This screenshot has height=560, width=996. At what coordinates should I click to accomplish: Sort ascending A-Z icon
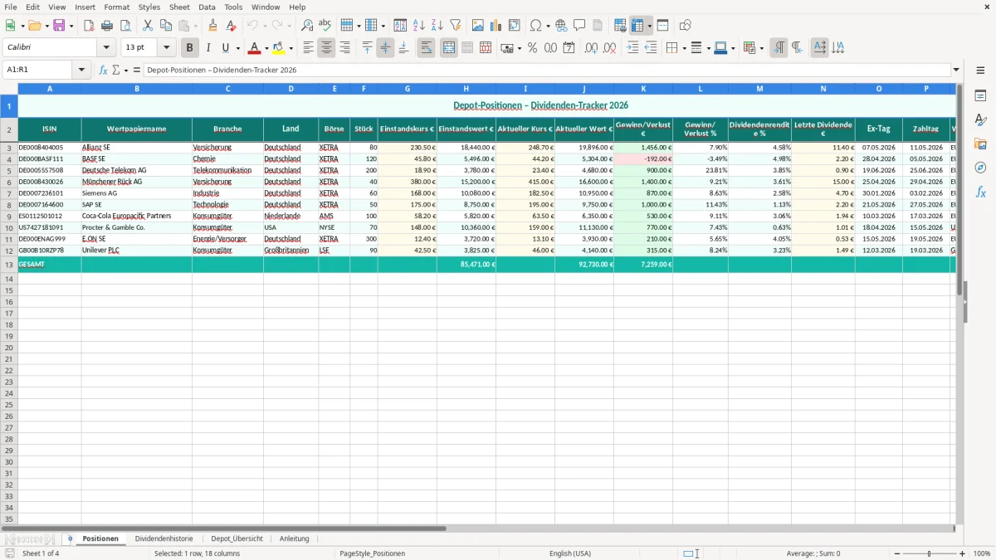click(x=419, y=26)
